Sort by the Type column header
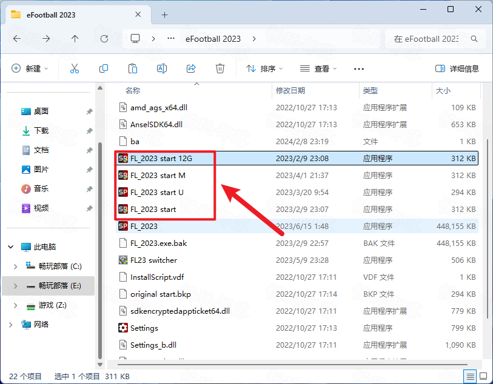This screenshot has width=493, height=384. tap(370, 91)
